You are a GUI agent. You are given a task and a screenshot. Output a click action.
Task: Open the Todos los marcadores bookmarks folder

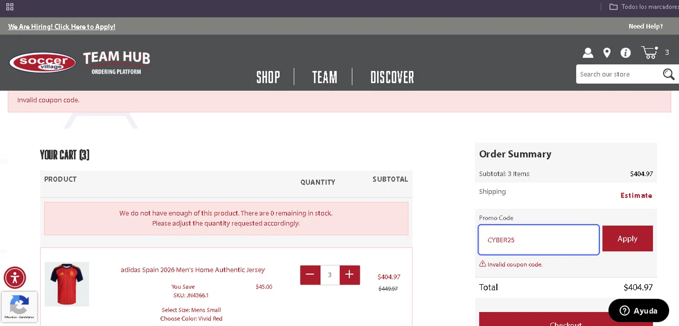(644, 7)
